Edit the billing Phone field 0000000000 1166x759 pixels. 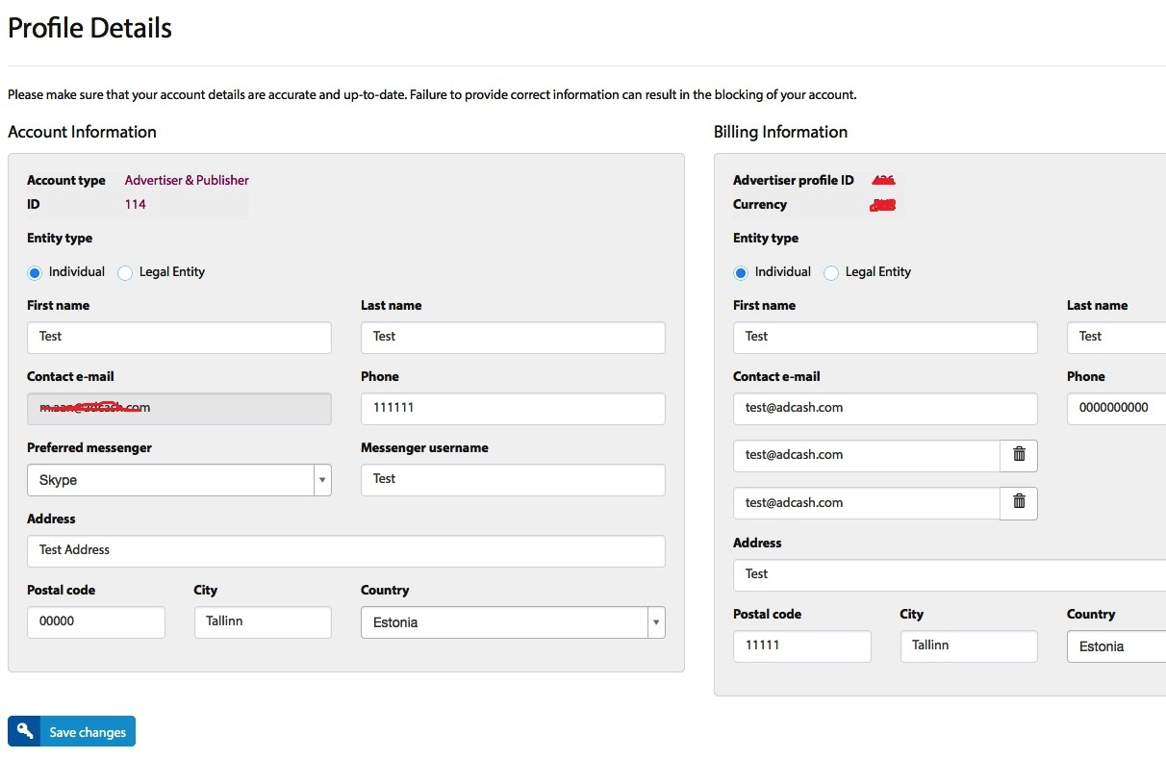[x=1116, y=409]
